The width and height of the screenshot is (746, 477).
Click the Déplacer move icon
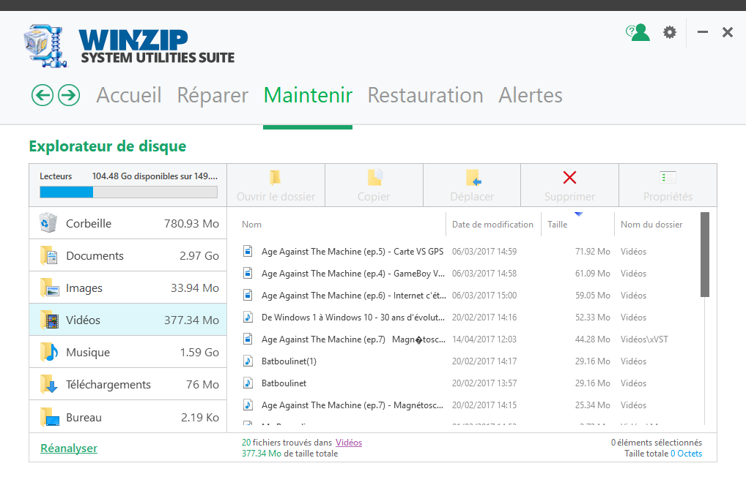click(x=471, y=176)
